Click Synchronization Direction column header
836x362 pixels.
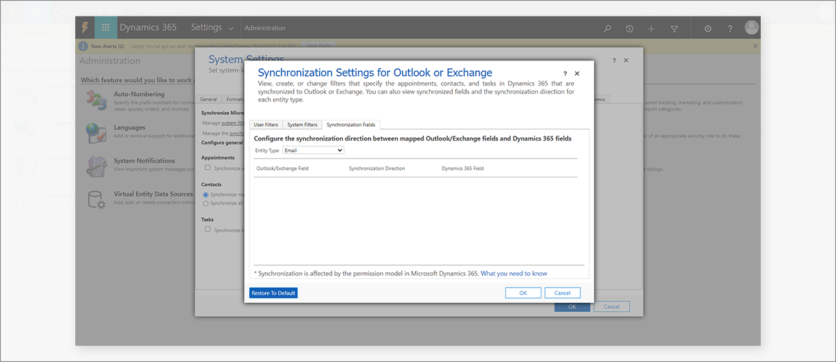coord(377,168)
